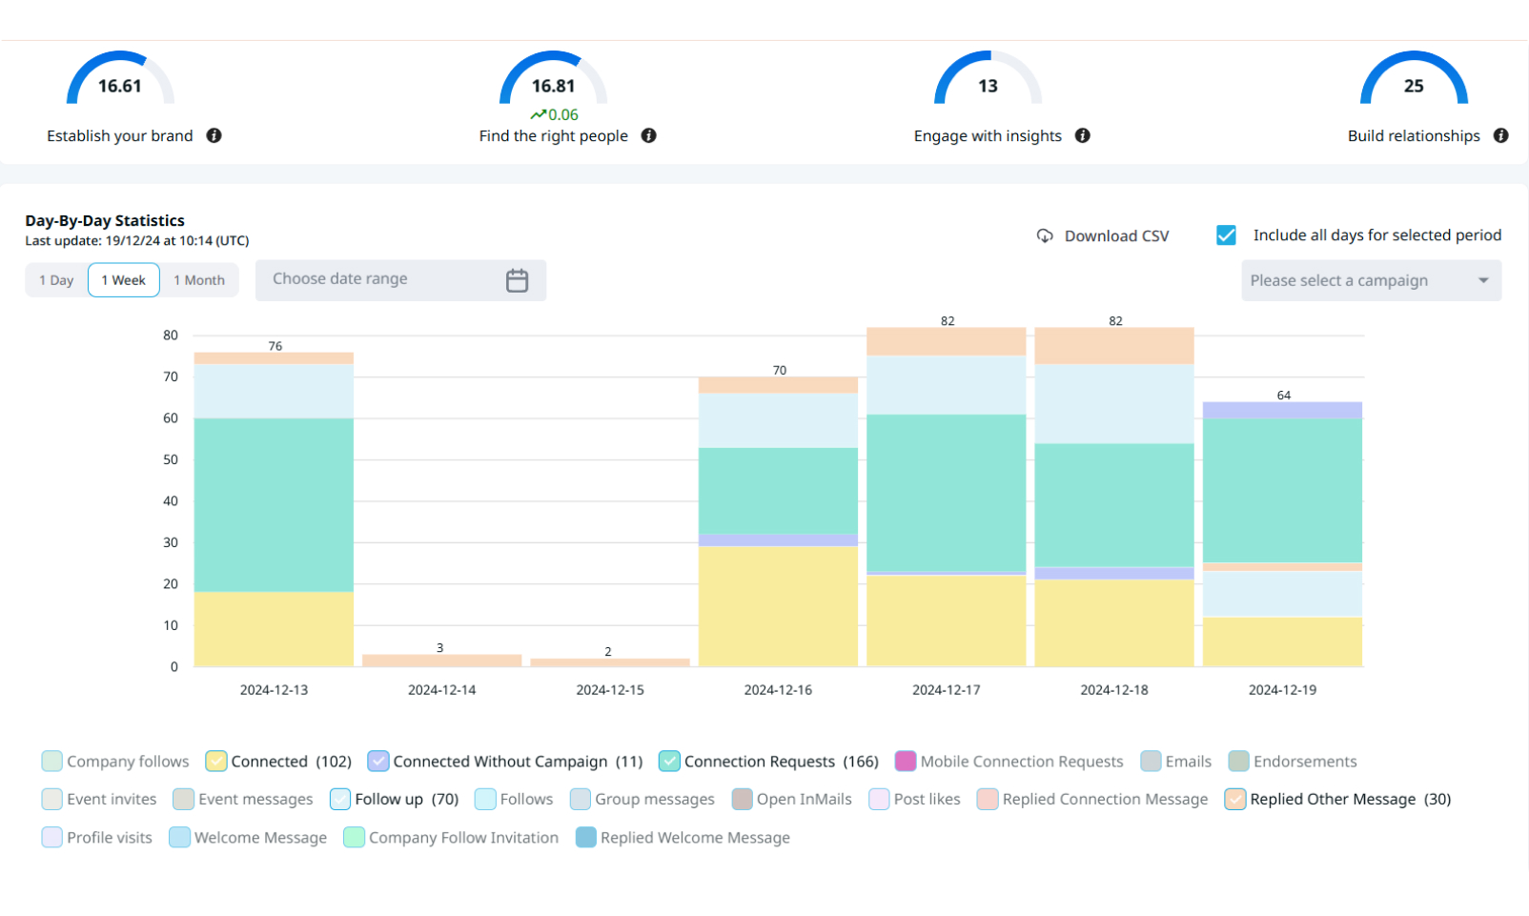Viewport: 1529px width, 916px height.
Task: Click the Mobile Connection Requests pink swatch
Action: (906, 761)
